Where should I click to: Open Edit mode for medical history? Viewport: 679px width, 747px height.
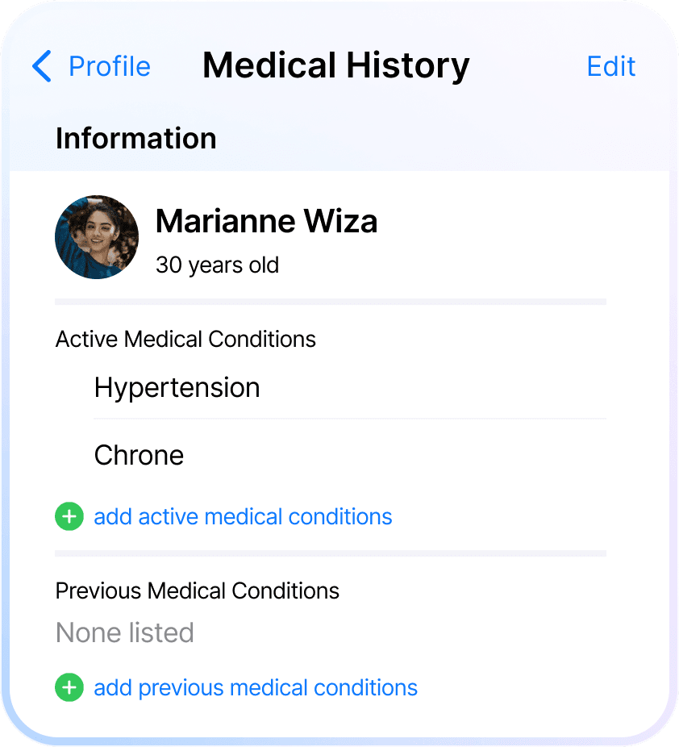611,65
